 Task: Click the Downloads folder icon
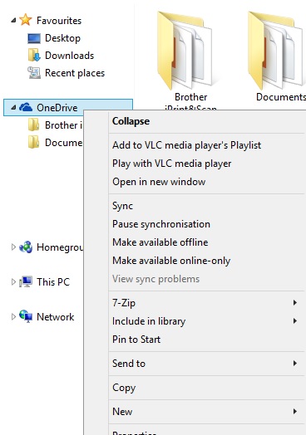34,56
